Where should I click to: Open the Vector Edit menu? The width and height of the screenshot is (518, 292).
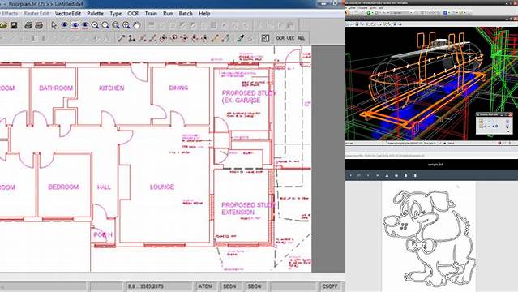(68, 14)
